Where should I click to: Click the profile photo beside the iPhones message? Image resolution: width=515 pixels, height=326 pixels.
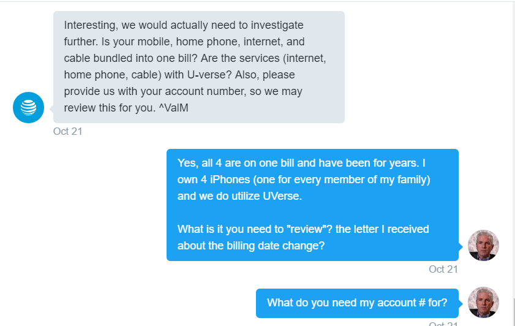point(483,245)
